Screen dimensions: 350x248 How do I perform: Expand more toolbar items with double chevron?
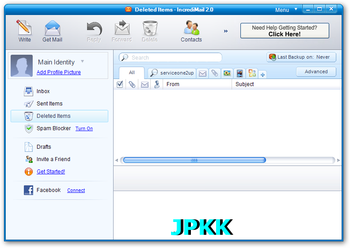(x=226, y=31)
